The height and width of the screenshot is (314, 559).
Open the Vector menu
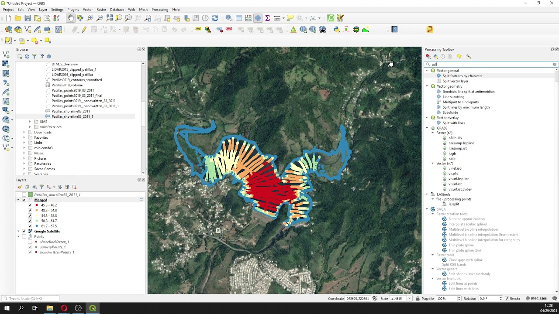click(x=88, y=10)
